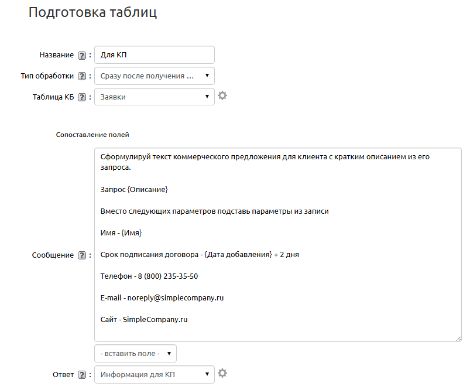Click the line Имя - {Имя}

[x=121, y=233]
